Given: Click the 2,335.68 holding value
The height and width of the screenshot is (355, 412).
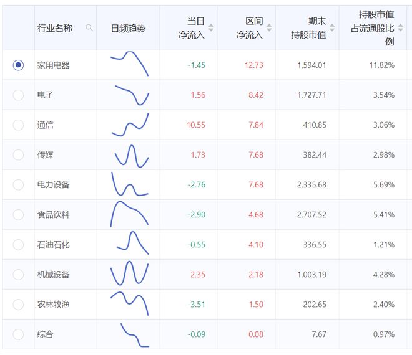Looking at the screenshot, I should pos(311,184).
